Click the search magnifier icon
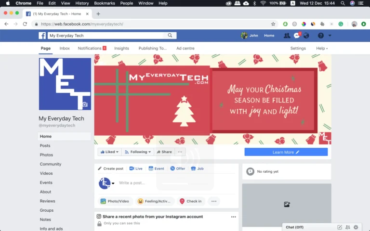The height and width of the screenshot is (231, 370). point(170,36)
